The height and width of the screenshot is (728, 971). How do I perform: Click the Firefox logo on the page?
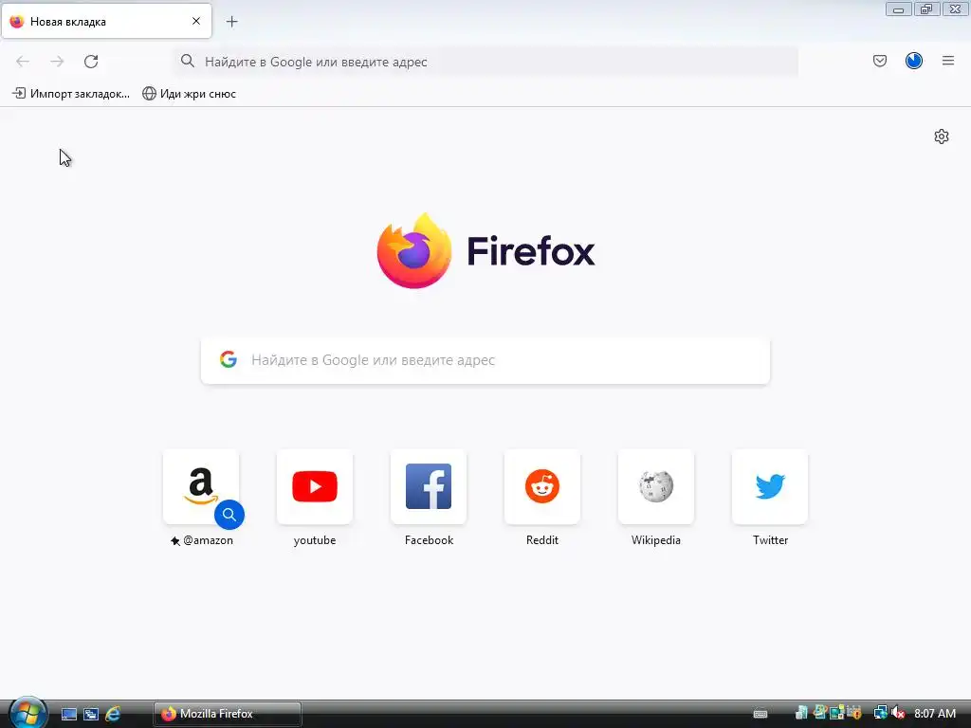click(485, 250)
